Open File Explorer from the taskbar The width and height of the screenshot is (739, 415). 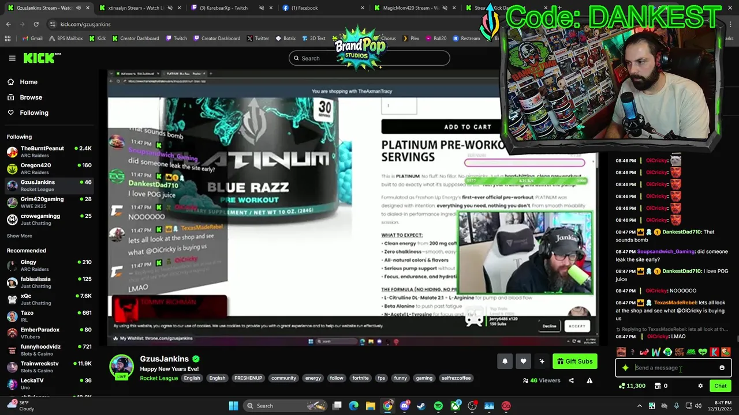click(x=371, y=406)
